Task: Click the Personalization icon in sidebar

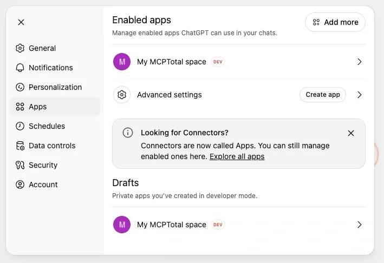Action: click(x=20, y=87)
